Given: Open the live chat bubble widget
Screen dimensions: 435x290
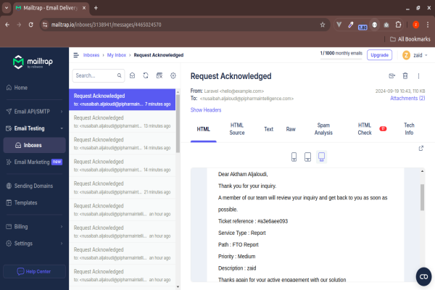Looking at the screenshot, I should (423, 277).
